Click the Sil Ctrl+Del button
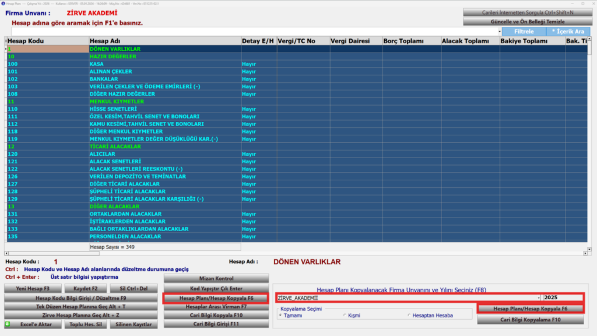Screen dimensions: 597x336 pyautogui.click(x=134, y=289)
